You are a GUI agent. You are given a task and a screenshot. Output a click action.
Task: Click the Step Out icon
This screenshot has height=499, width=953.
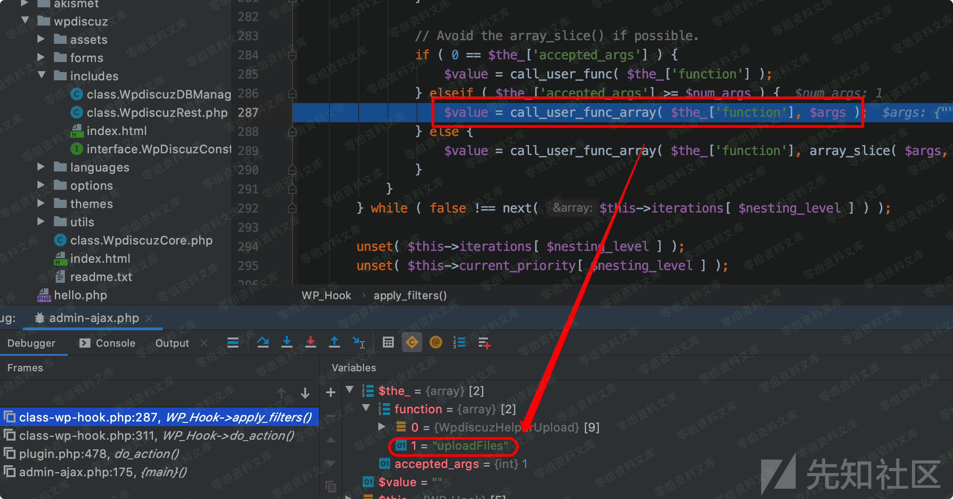click(334, 342)
